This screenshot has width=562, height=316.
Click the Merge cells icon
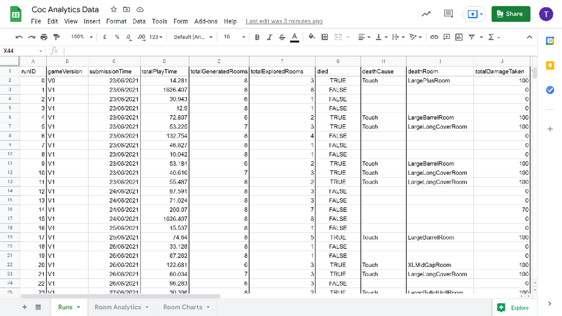point(338,37)
